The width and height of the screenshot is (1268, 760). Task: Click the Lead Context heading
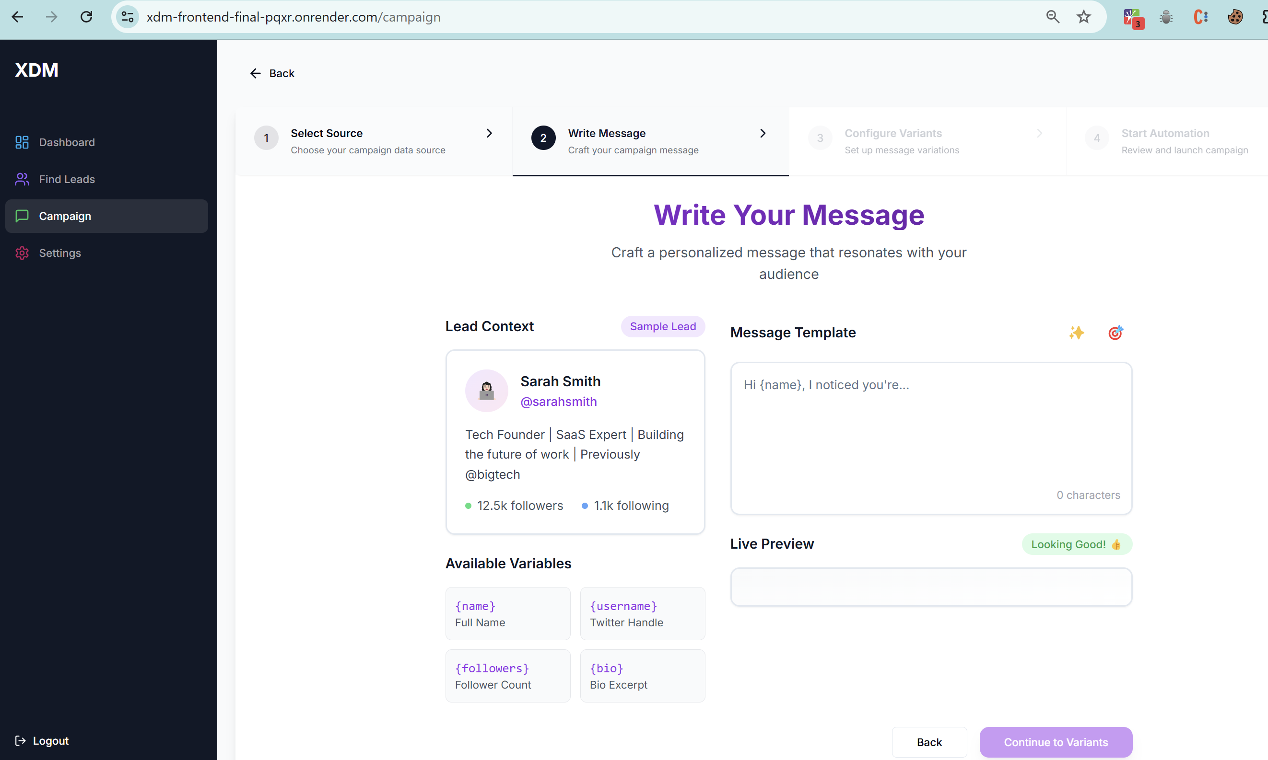(x=490, y=326)
